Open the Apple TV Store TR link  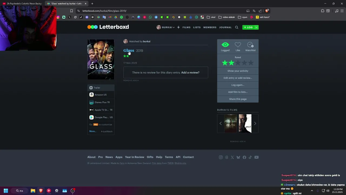(x=101, y=110)
